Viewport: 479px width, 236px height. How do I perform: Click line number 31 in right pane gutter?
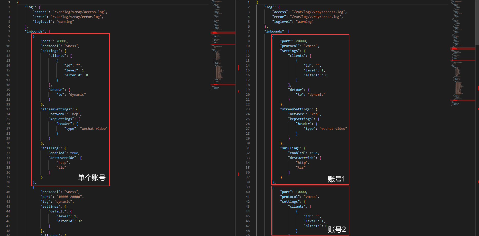click(248, 148)
